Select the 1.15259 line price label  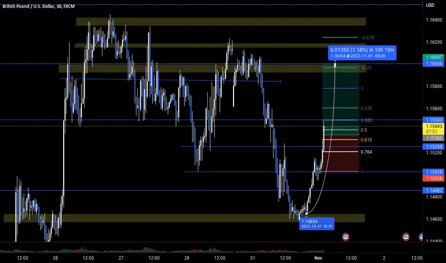point(433,147)
